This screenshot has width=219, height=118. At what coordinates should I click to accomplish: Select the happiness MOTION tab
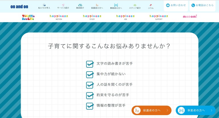[59, 17]
